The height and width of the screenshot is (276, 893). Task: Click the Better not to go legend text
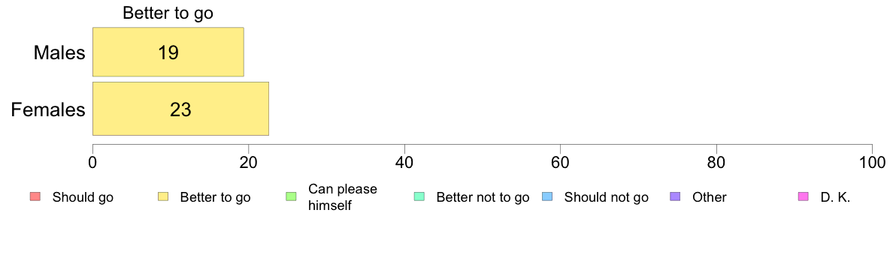(483, 198)
